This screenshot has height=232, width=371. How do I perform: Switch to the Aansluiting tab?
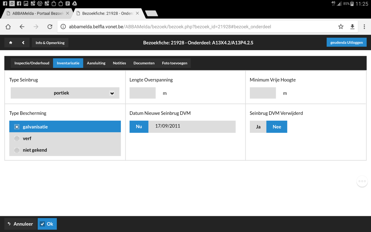(x=96, y=63)
